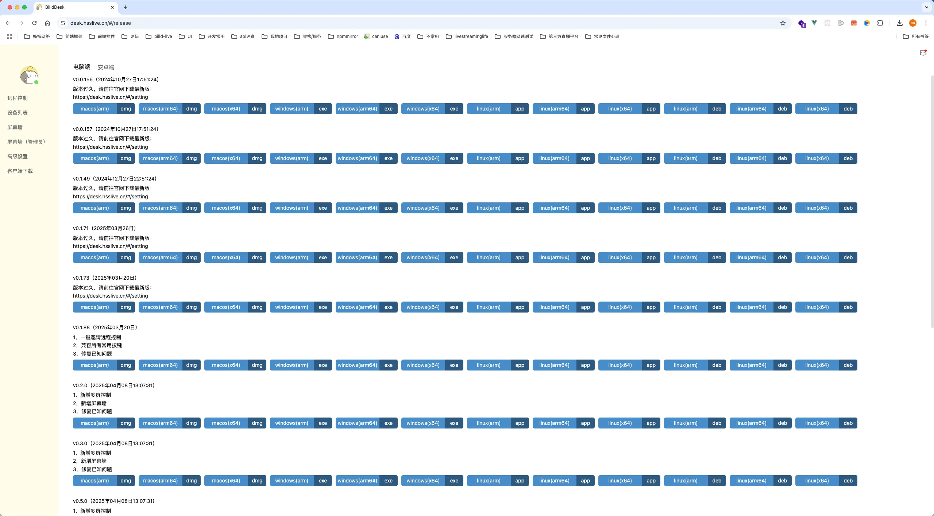The height and width of the screenshot is (516, 934).
Task: Go to browser home icon
Action: [47, 23]
